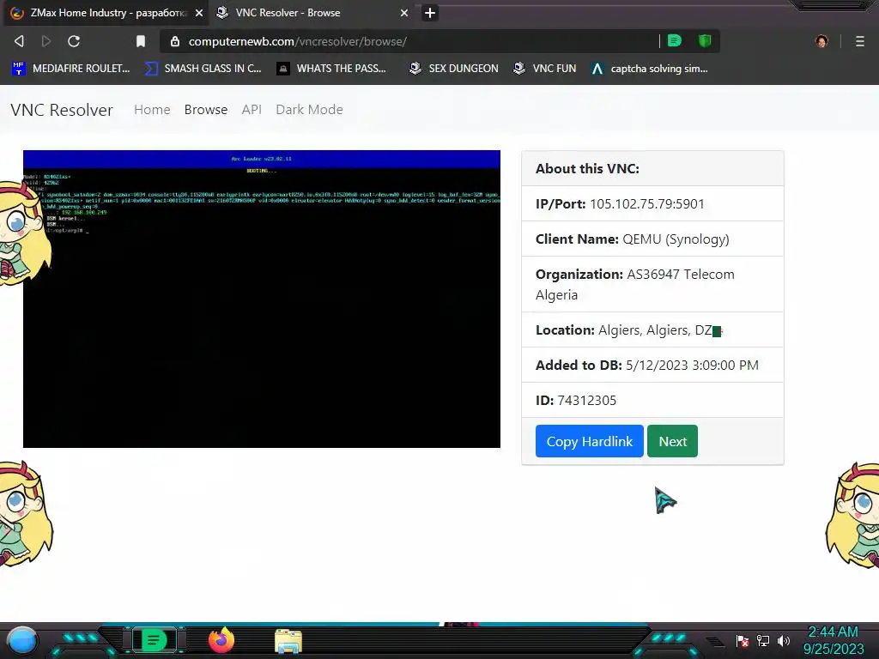Screen dimensions: 879x659
Task: Open a new tab with the plus button
Action: coord(430,13)
